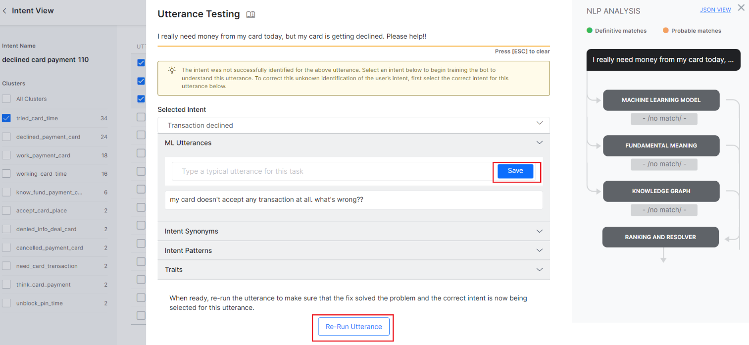This screenshot has width=749, height=345.
Task: Expand the Intent Synonyms section
Action: 539,231
